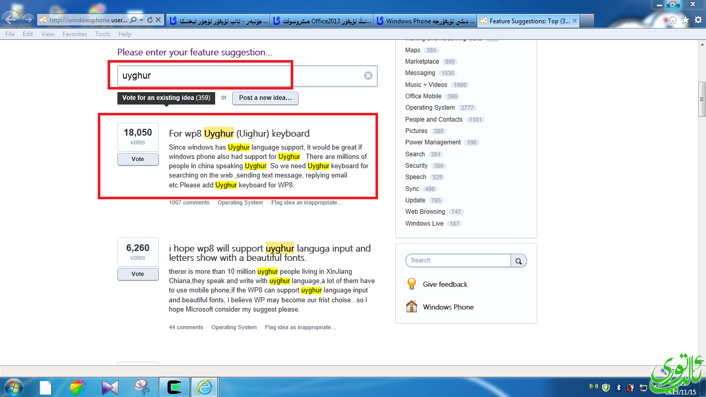
Task: Open the File menu
Action: pyautogui.click(x=10, y=34)
